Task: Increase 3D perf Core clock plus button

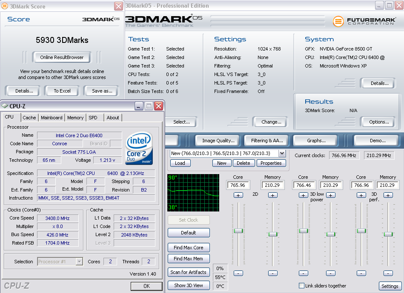Action: (x=361, y=195)
